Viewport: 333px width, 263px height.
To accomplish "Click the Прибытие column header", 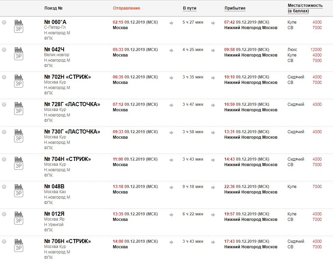I will click(x=235, y=8).
